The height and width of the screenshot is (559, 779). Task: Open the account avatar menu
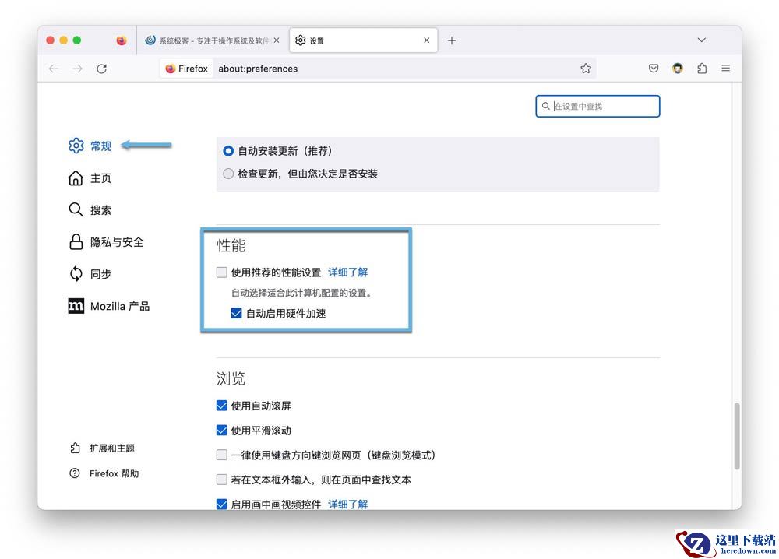click(x=678, y=69)
